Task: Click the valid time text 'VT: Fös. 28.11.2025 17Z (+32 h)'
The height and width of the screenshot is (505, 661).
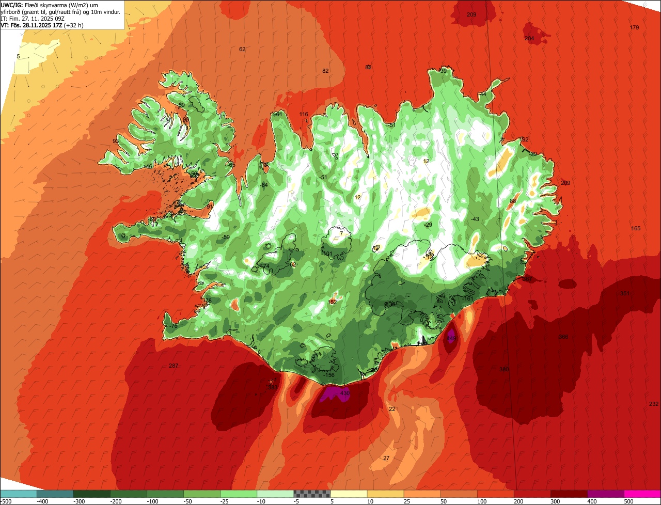Action: click(x=42, y=25)
